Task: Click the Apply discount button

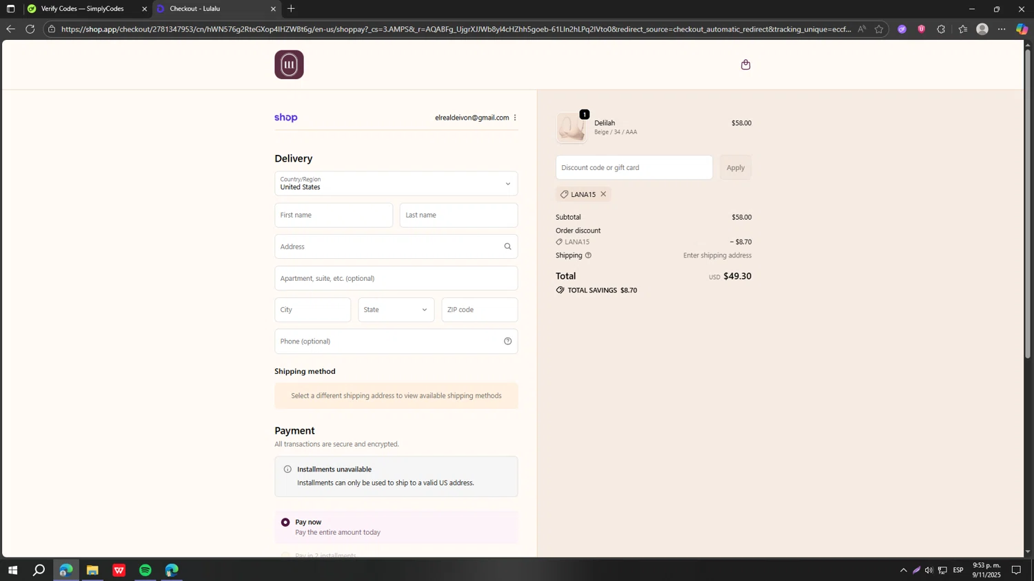Action: click(736, 168)
